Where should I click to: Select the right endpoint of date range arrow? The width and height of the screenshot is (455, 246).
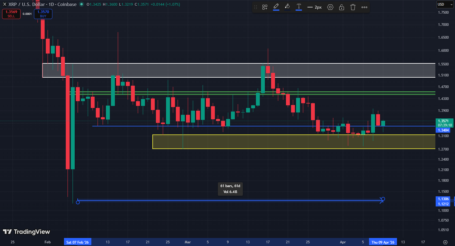[383, 199]
